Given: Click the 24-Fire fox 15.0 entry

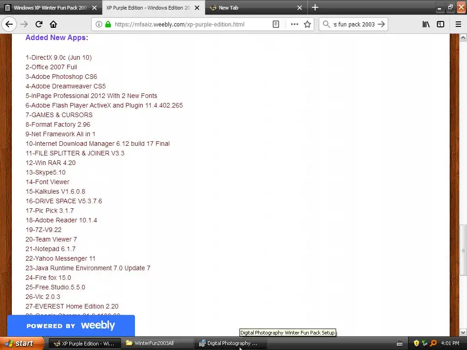Looking at the screenshot, I should (48, 278).
